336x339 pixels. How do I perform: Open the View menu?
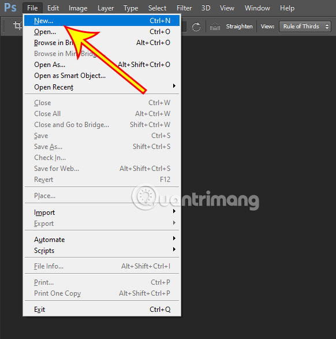pos(227,8)
